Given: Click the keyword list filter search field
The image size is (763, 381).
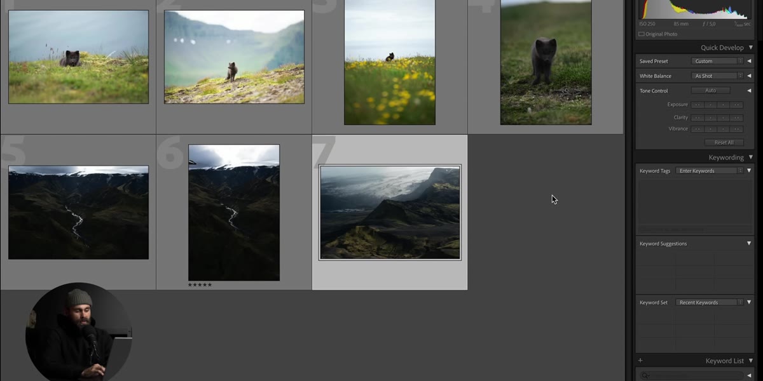Looking at the screenshot, I should (x=692, y=376).
